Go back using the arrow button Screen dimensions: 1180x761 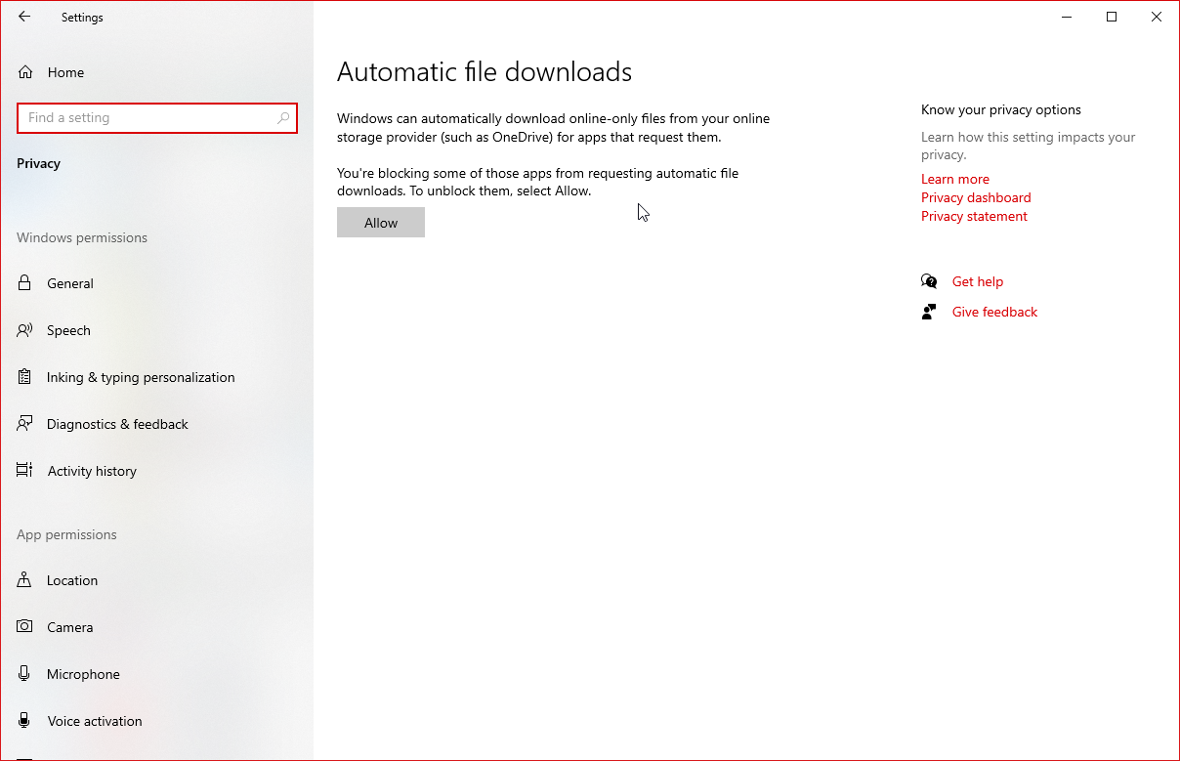[24, 17]
